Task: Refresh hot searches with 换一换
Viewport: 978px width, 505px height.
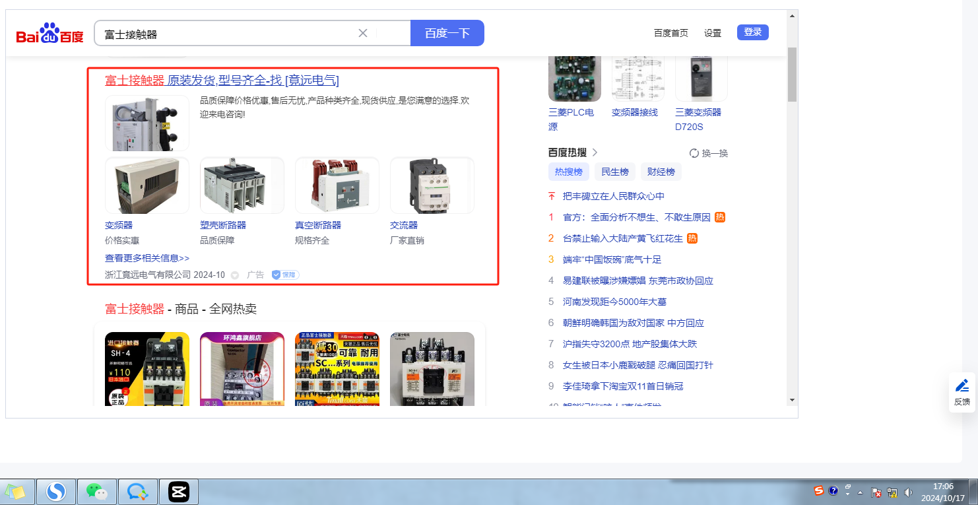Action: click(x=709, y=153)
